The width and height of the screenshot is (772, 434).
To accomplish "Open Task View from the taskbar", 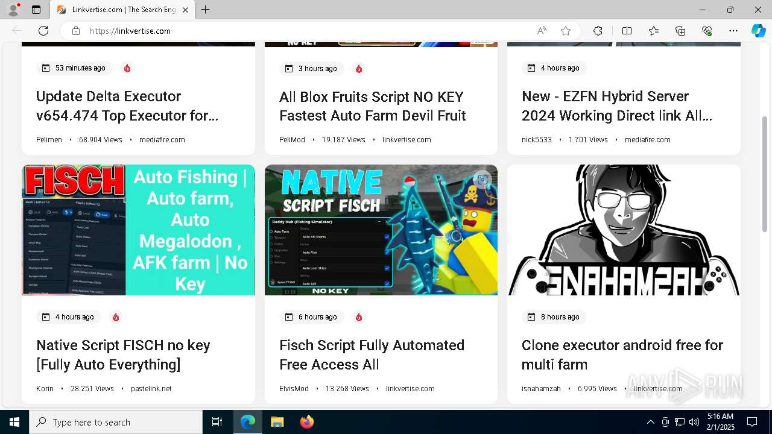I will point(217,422).
